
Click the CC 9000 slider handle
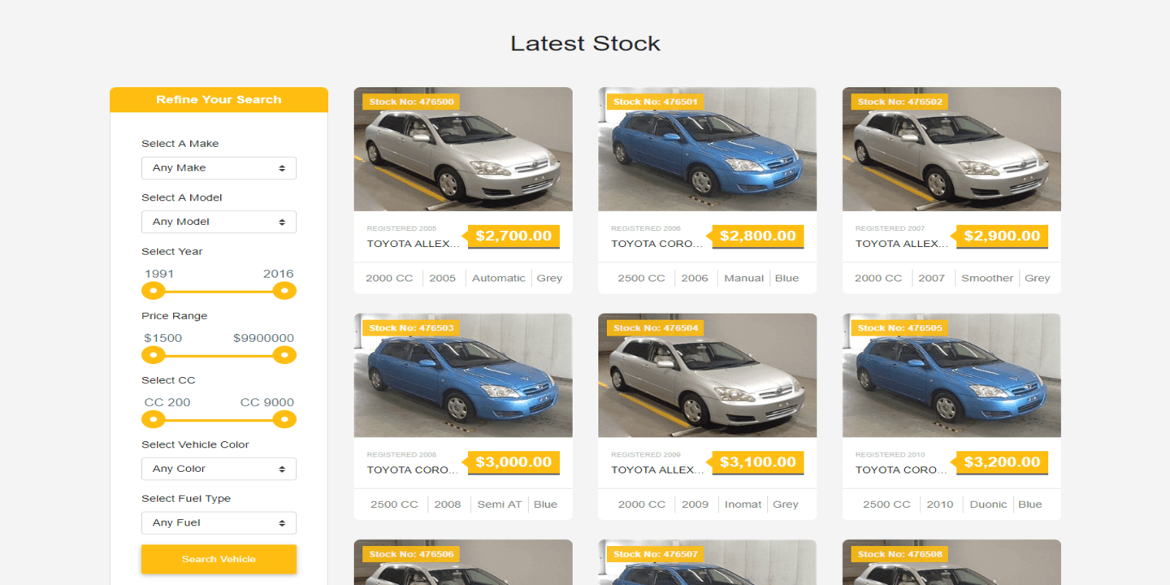[x=284, y=419]
